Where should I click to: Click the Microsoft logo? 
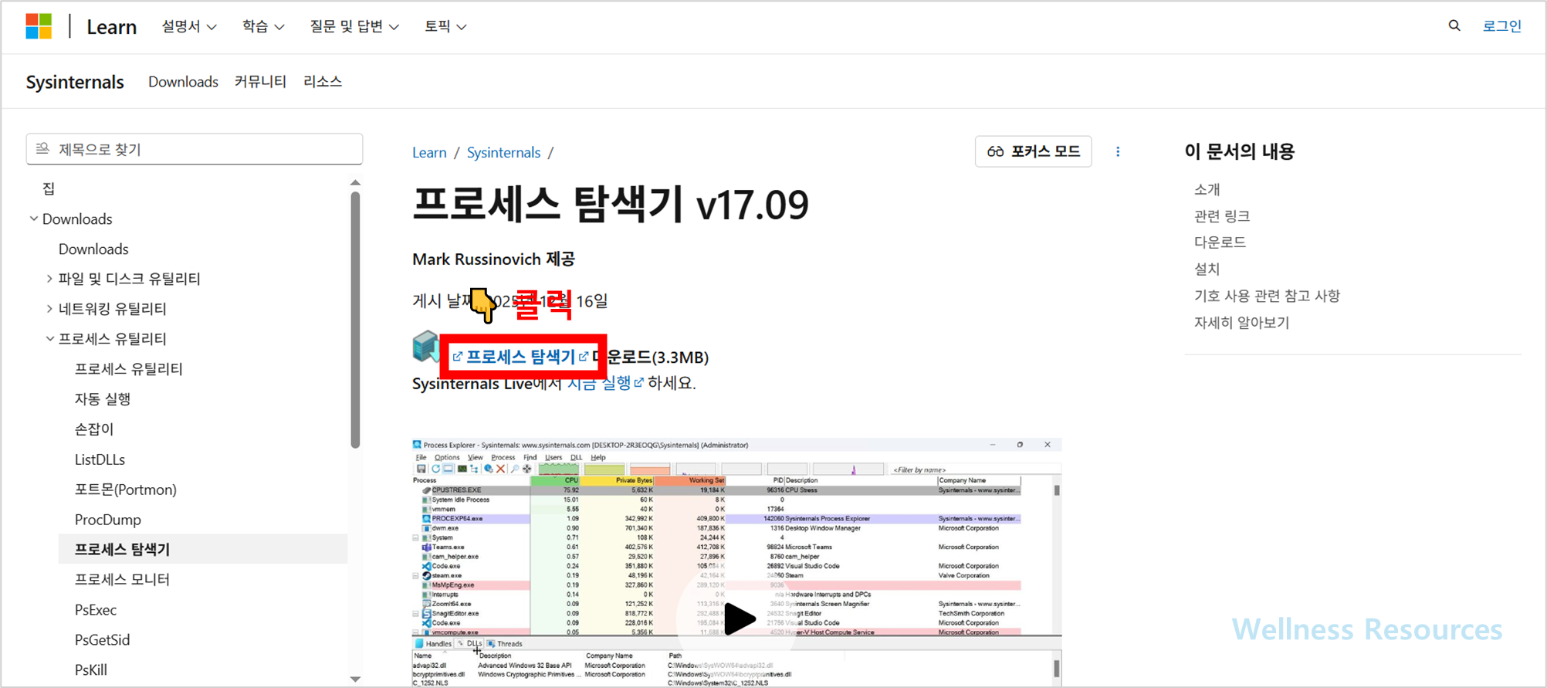39,26
